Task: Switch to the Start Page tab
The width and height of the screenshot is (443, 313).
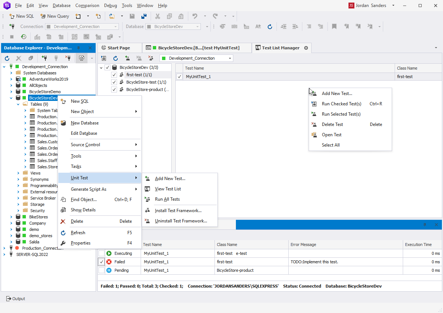Action: click(119, 48)
